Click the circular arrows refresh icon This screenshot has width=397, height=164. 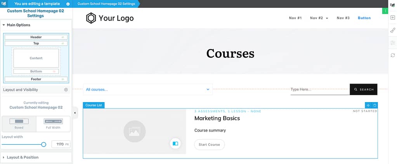click(392, 55)
